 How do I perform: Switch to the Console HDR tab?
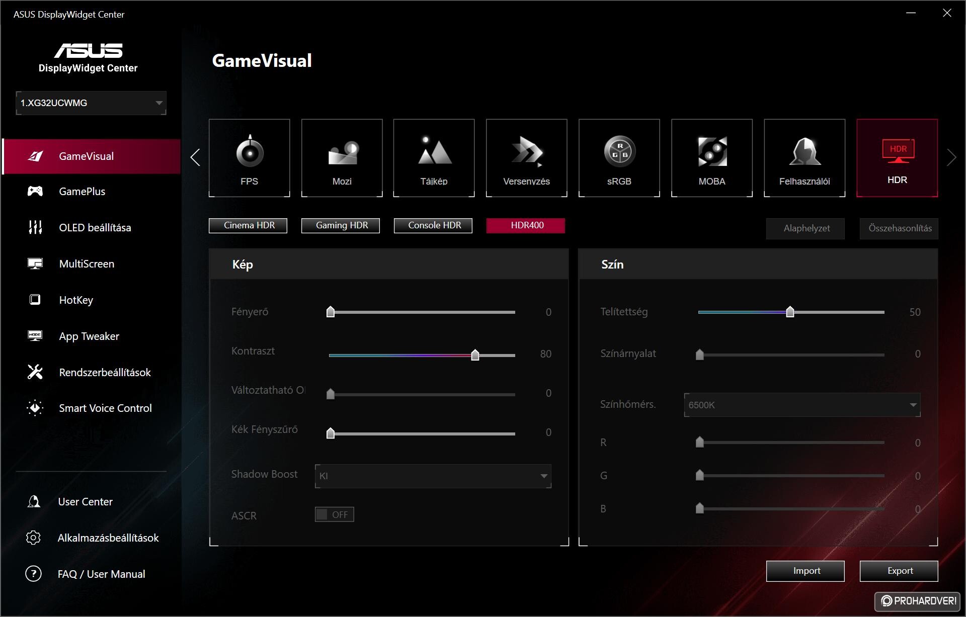(x=433, y=225)
